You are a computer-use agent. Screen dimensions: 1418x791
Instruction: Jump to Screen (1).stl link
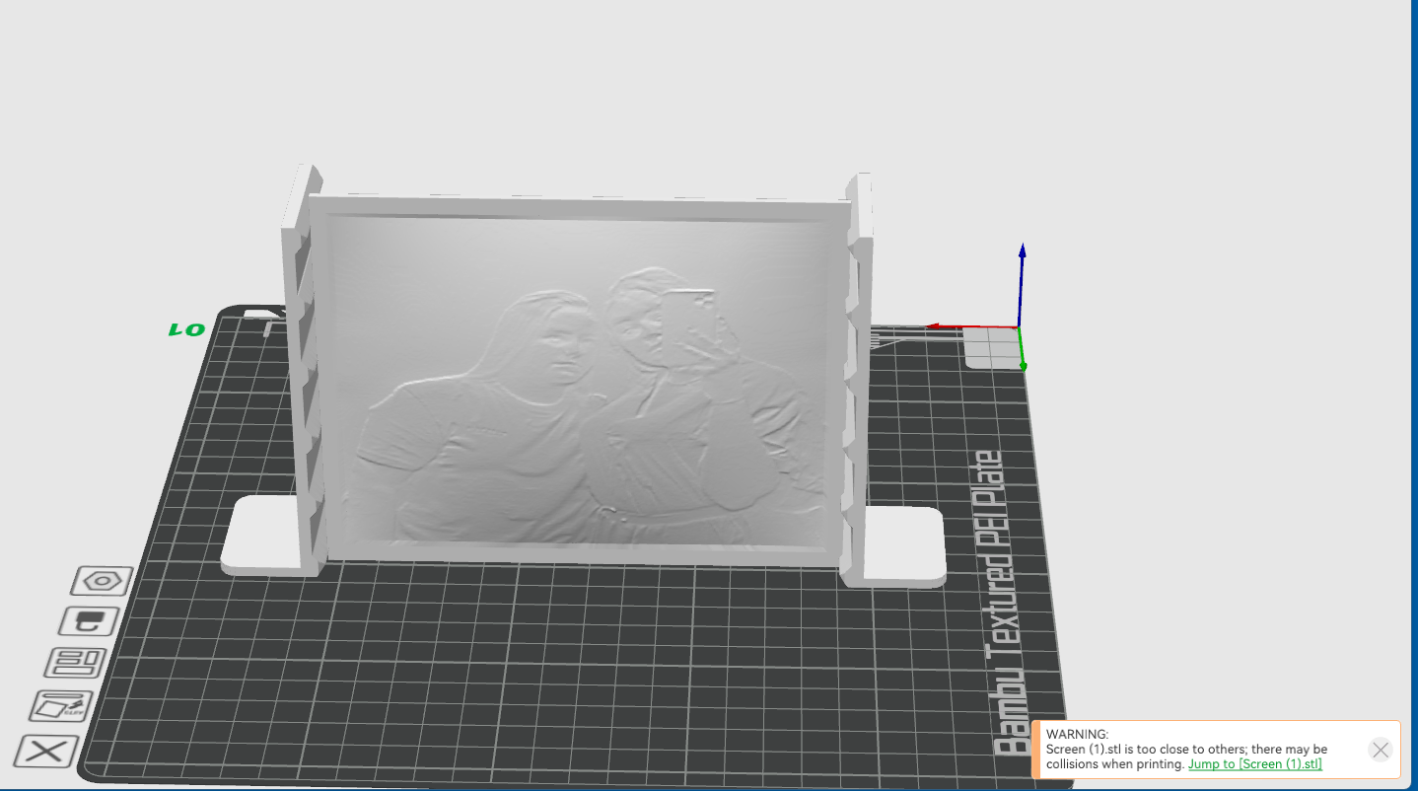[x=1254, y=764]
